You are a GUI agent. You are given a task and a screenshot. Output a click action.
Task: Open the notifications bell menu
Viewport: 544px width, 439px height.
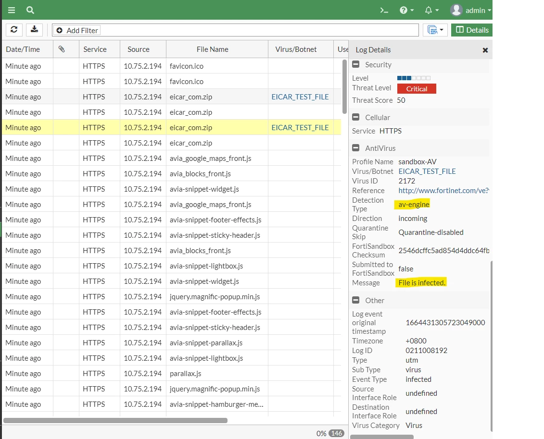(432, 11)
